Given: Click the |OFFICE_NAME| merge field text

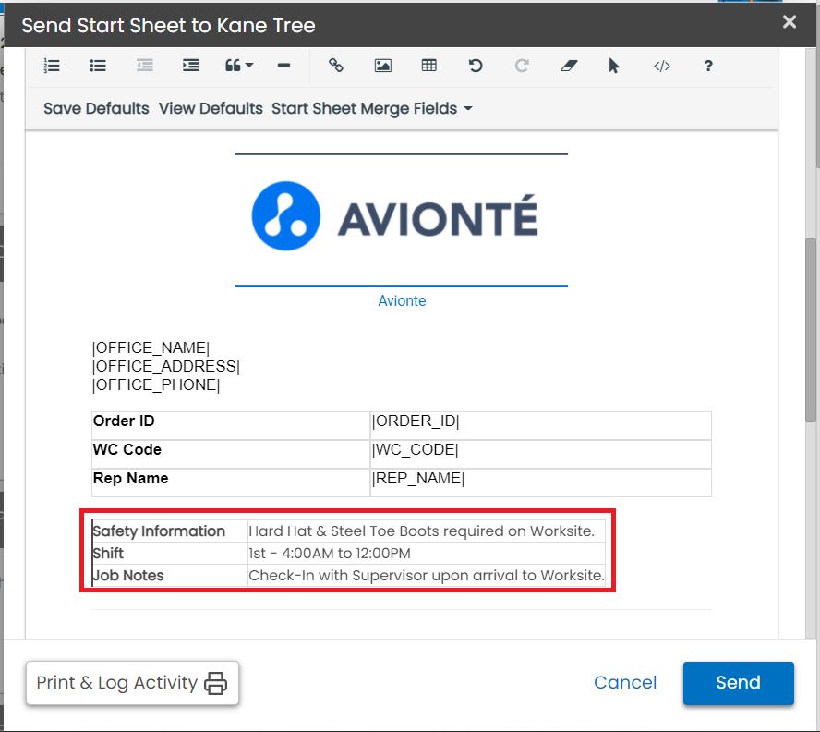Looking at the screenshot, I should click(151, 348).
